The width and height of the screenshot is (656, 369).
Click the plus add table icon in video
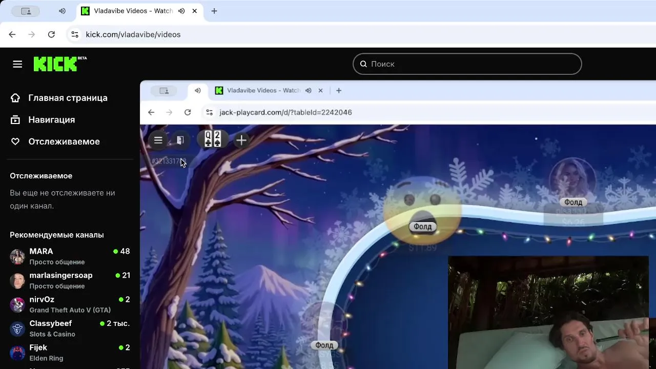click(x=241, y=140)
